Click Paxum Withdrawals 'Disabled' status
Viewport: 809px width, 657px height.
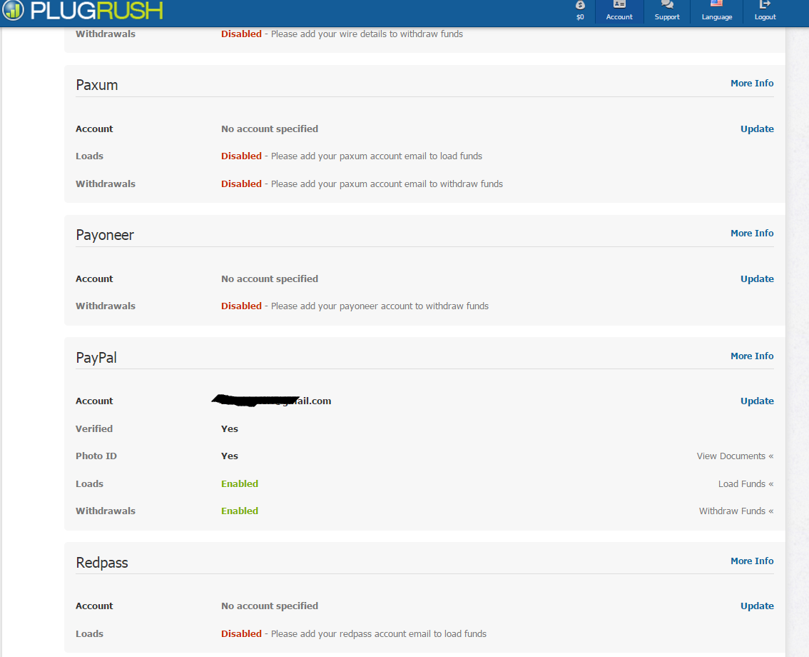(x=241, y=184)
